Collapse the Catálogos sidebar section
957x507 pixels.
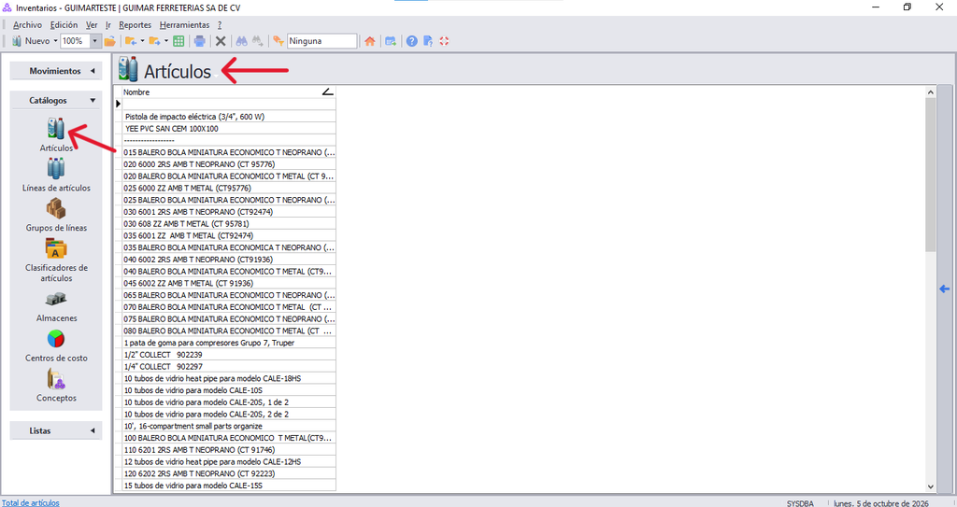click(56, 100)
